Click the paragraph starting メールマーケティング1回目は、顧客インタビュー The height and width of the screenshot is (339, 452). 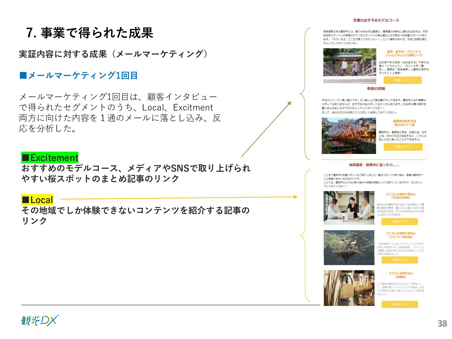coord(120,113)
